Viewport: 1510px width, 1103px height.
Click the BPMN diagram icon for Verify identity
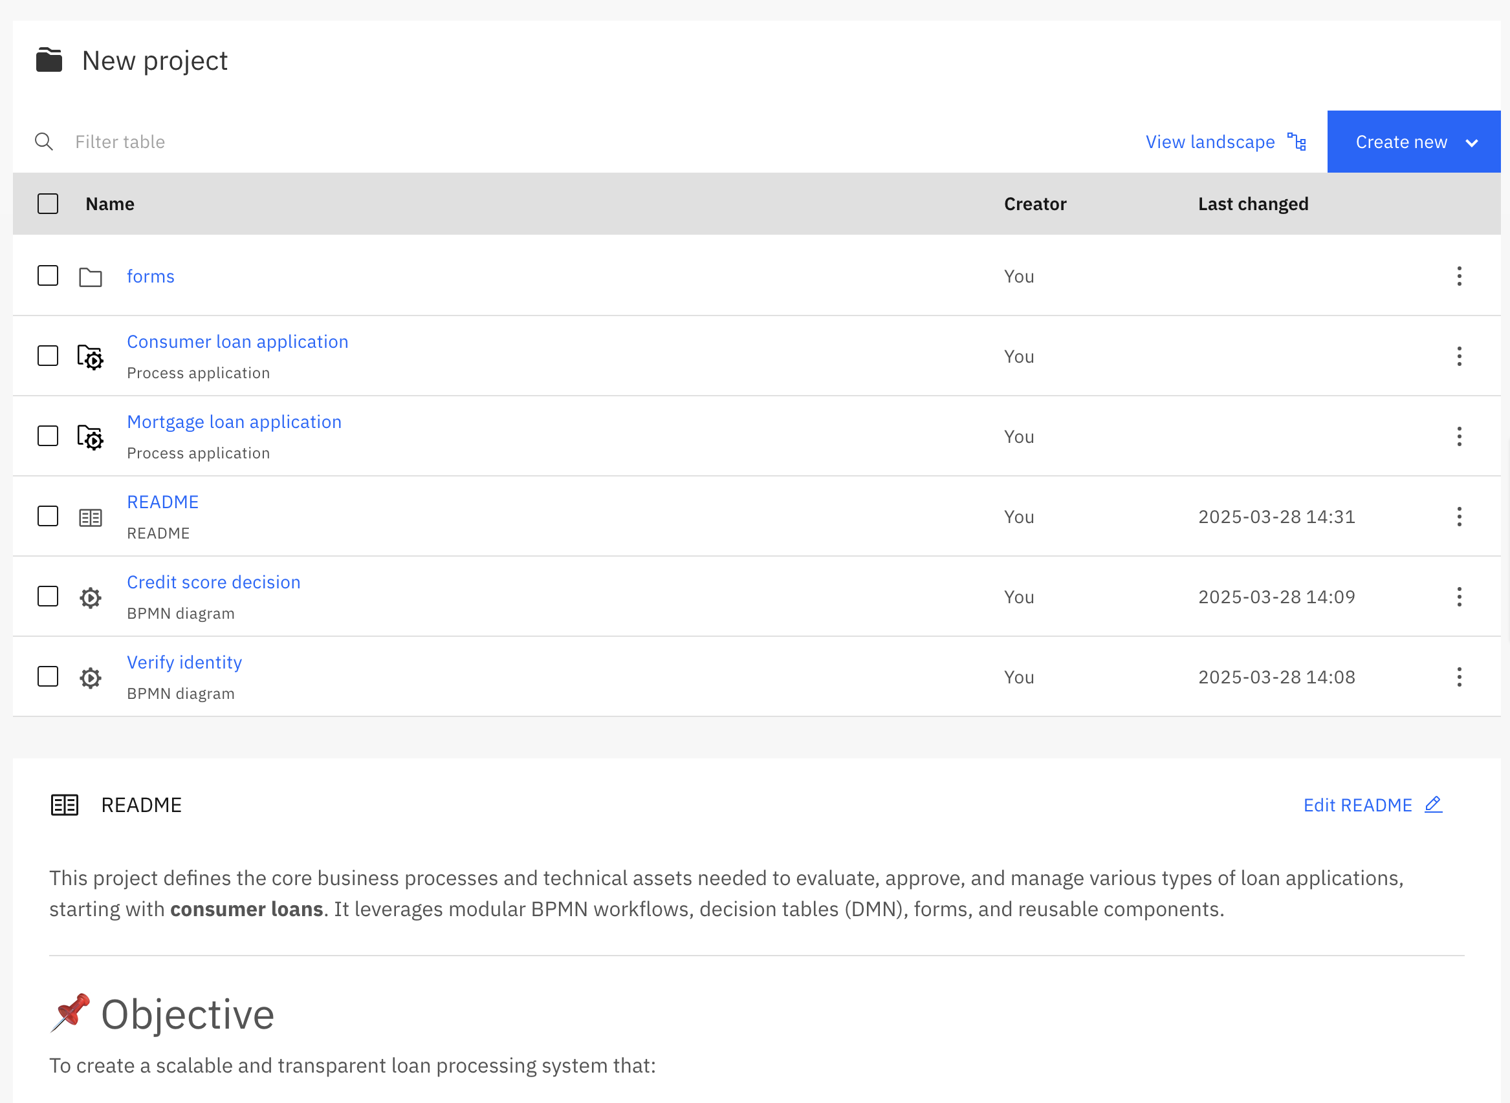click(90, 677)
